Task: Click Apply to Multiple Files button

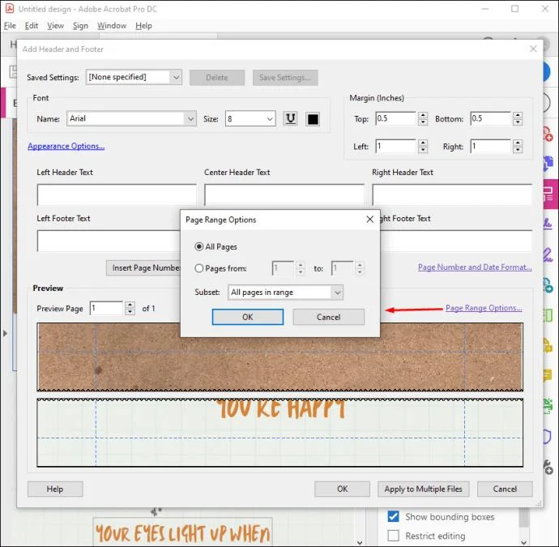Action: click(x=423, y=489)
